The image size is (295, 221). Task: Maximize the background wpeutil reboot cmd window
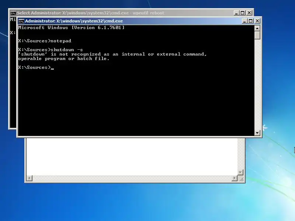coord(243,13)
